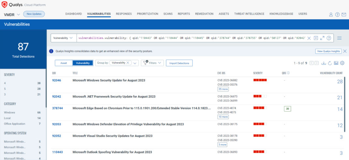The width and height of the screenshot is (349, 160).
Task: Click vulnerability count 12 for QID 92053
Action: [x=340, y=125]
